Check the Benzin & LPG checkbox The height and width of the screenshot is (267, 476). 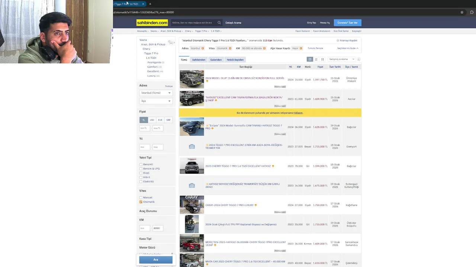click(141, 169)
